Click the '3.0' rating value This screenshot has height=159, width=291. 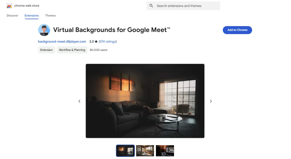pos(91,42)
